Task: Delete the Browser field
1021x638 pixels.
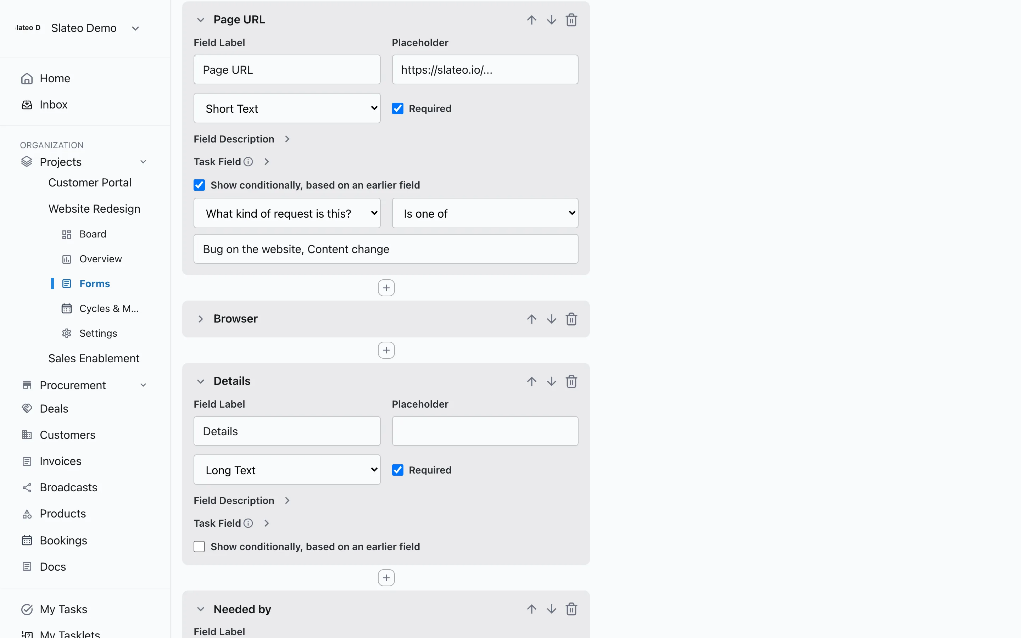Action: click(571, 319)
